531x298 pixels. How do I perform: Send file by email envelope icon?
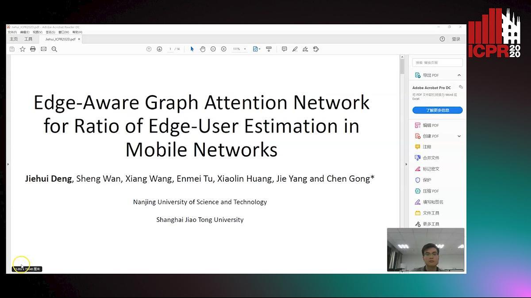43,49
